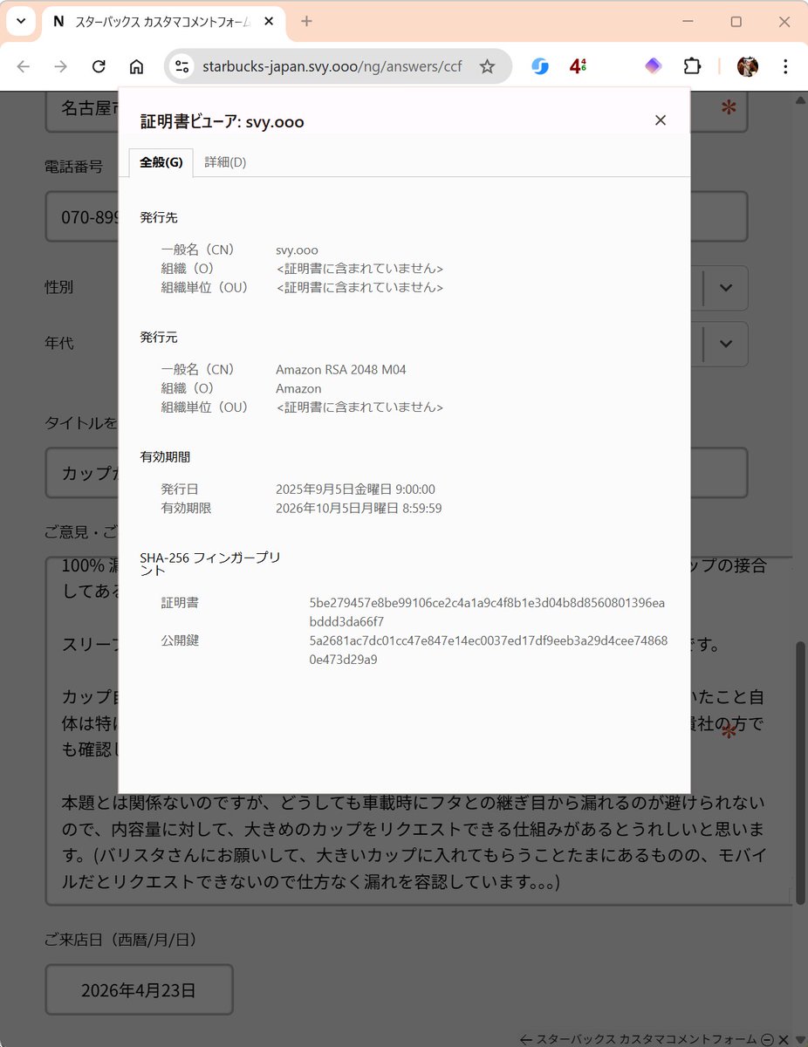808x1047 pixels.
Task: Go to the home page
Action: tap(136, 66)
